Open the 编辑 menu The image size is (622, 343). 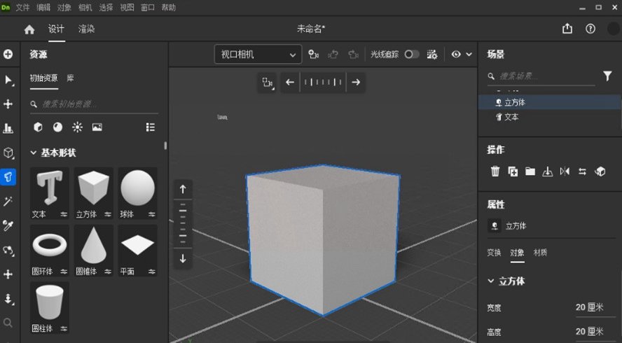pyautogui.click(x=43, y=8)
